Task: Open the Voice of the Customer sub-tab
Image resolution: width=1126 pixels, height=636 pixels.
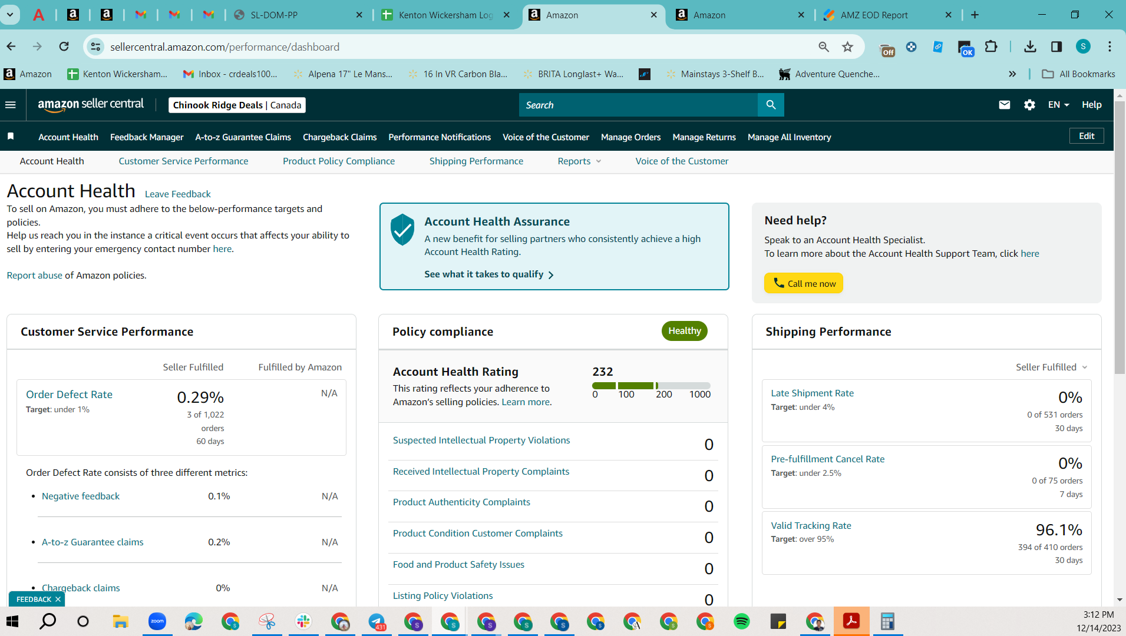Action: [682, 161]
